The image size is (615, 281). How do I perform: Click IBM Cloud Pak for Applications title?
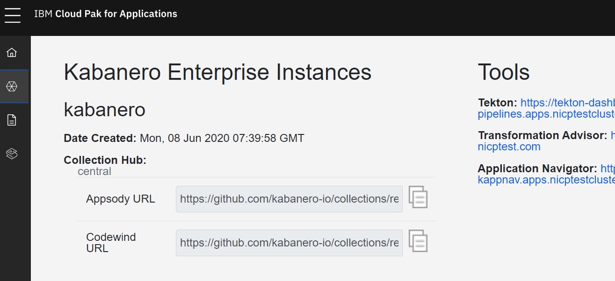point(105,14)
